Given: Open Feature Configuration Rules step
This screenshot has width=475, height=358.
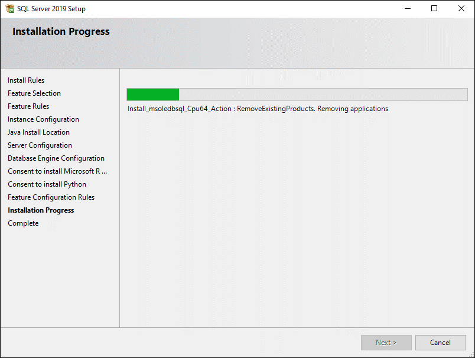Looking at the screenshot, I should [x=51, y=197].
